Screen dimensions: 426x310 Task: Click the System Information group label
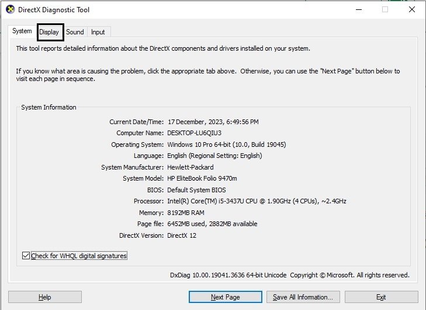pos(49,107)
